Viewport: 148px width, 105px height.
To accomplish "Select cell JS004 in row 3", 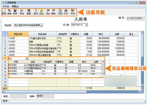I will [18, 45].
